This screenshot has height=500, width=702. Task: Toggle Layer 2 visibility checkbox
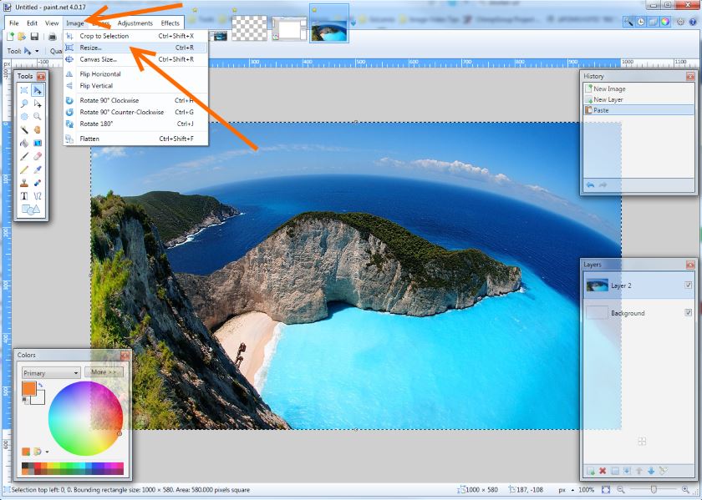pyautogui.click(x=688, y=285)
